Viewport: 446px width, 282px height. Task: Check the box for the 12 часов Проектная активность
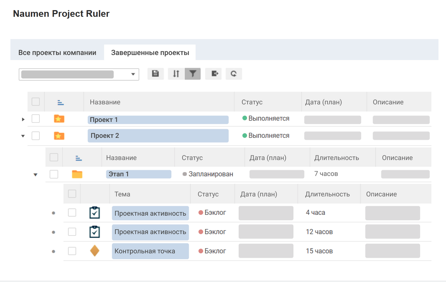[x=72, y=232]
